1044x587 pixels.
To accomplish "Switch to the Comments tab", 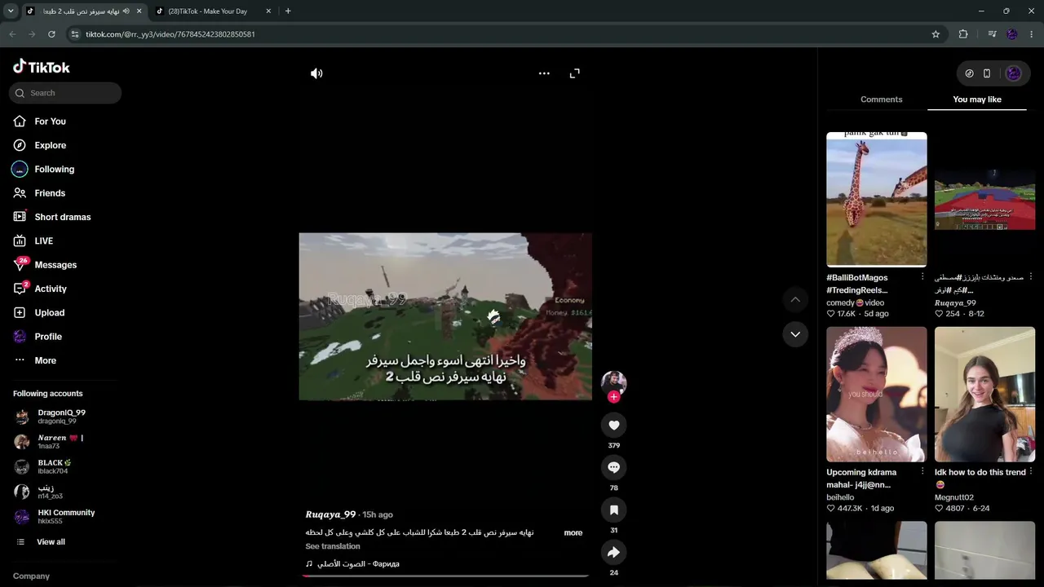I will point(881,99).
